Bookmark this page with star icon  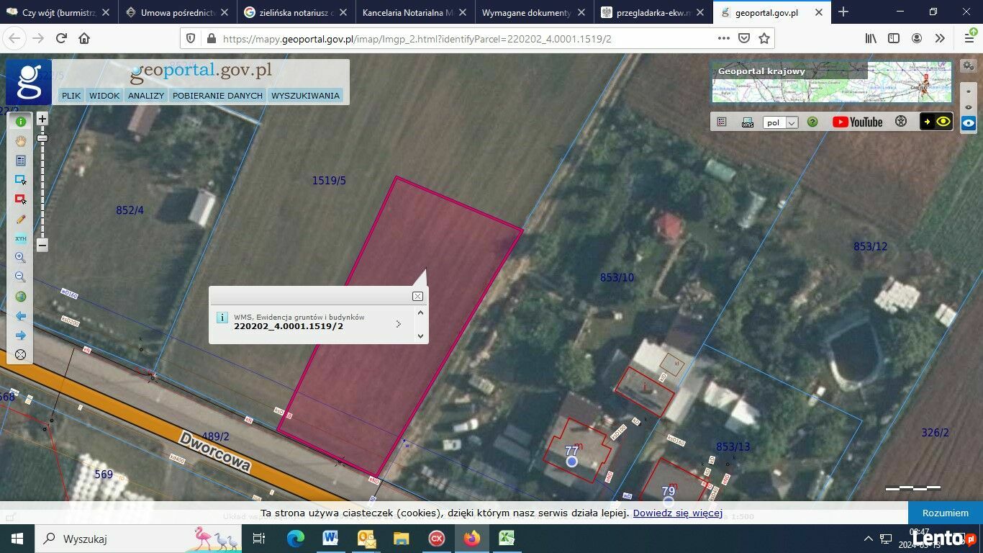pyautogui.click(x=764, y=38)
